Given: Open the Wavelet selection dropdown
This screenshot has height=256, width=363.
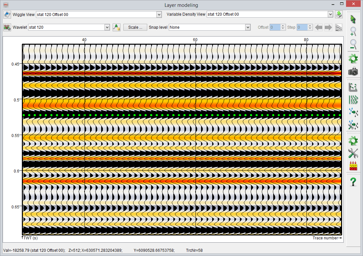Looking at the screenshot, I should [107, 27].
